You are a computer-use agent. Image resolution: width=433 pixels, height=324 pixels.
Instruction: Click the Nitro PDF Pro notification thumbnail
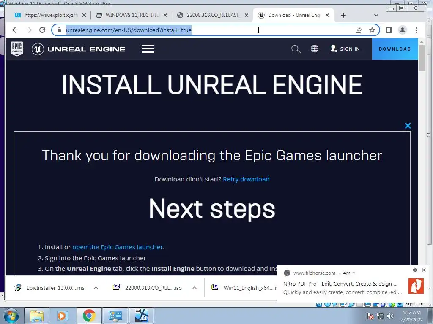click(x=416, y=286)
